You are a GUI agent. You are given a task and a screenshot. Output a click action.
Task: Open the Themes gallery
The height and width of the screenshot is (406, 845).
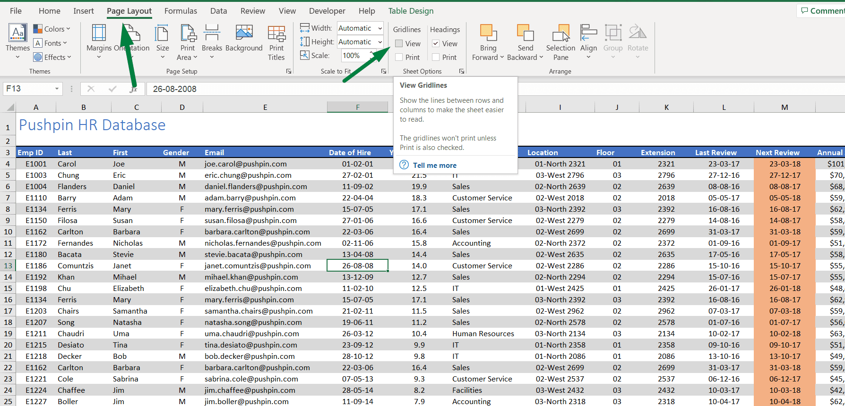click(17, 41)
